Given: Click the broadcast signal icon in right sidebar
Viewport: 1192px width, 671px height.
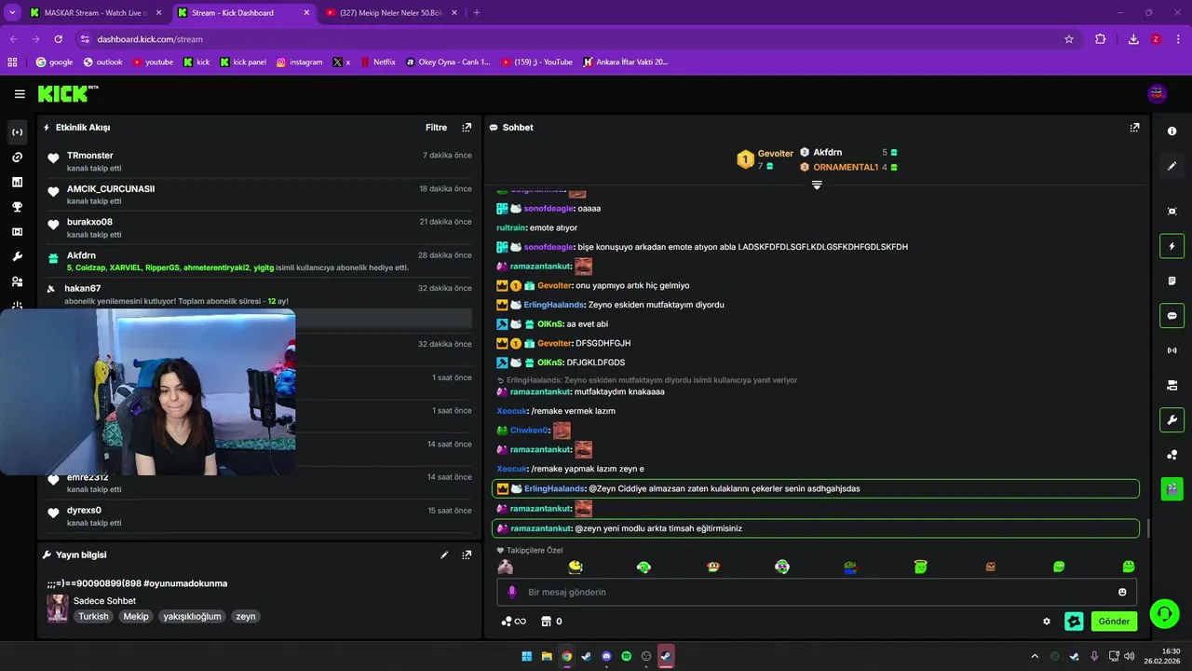Looking at the screenshot, I should pos(1172,350).
